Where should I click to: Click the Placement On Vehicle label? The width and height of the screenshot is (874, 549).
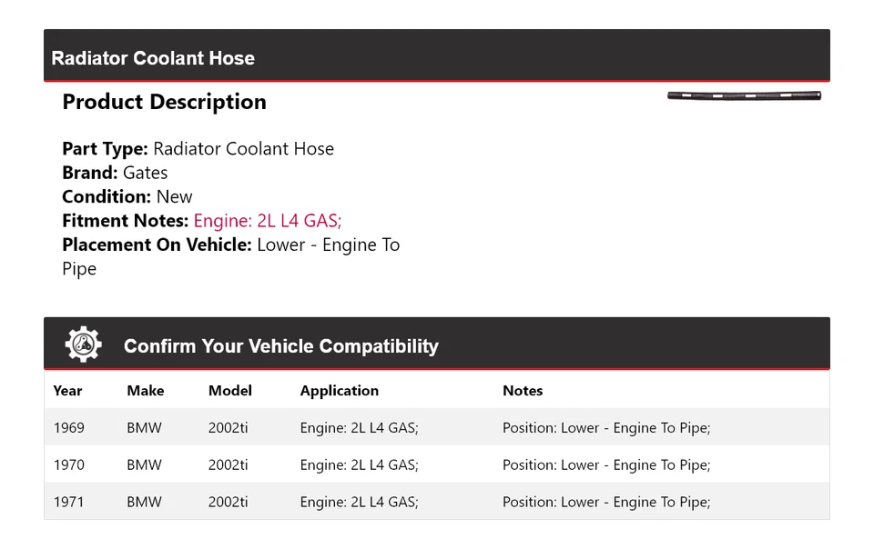(157, 245)
